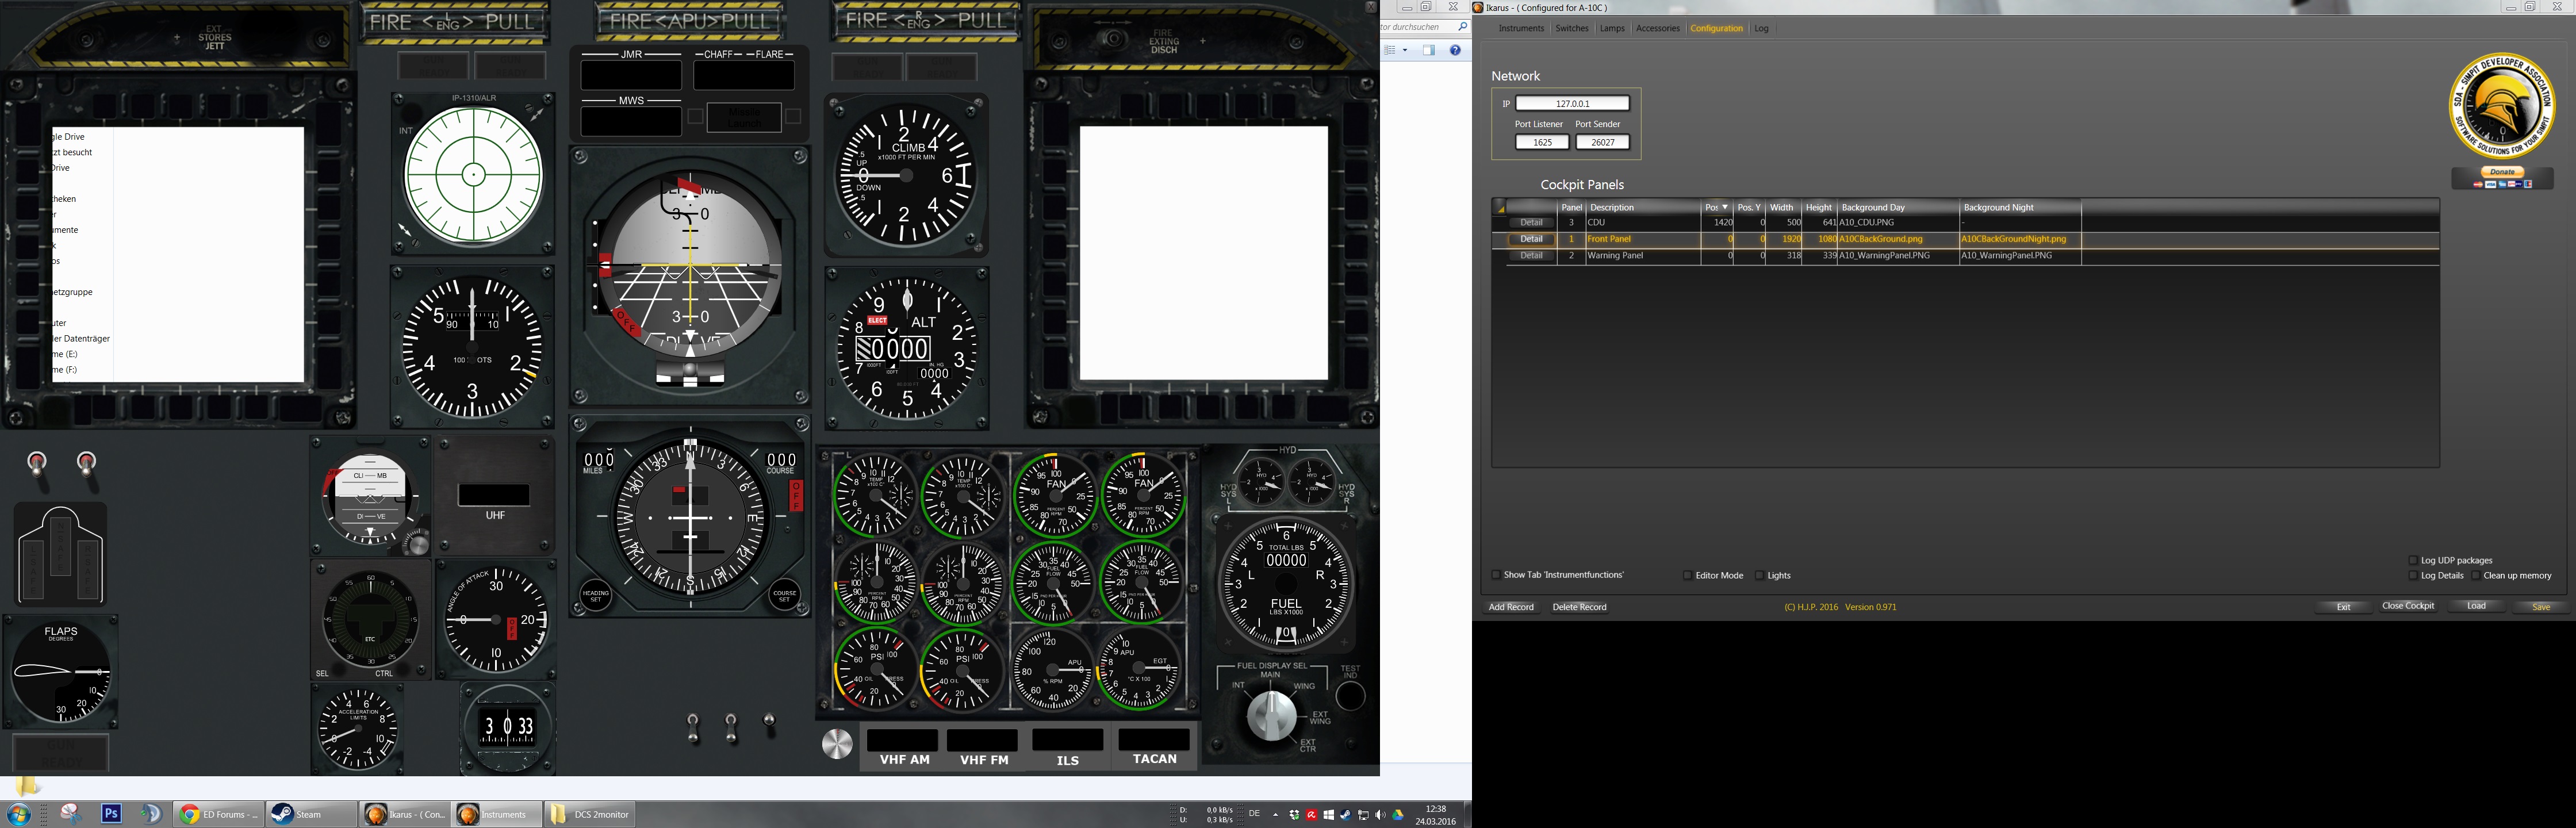Screen dimensions: 2576x828
Task: Switch to the ED Forums Chrome window
Action: [219, 814]
